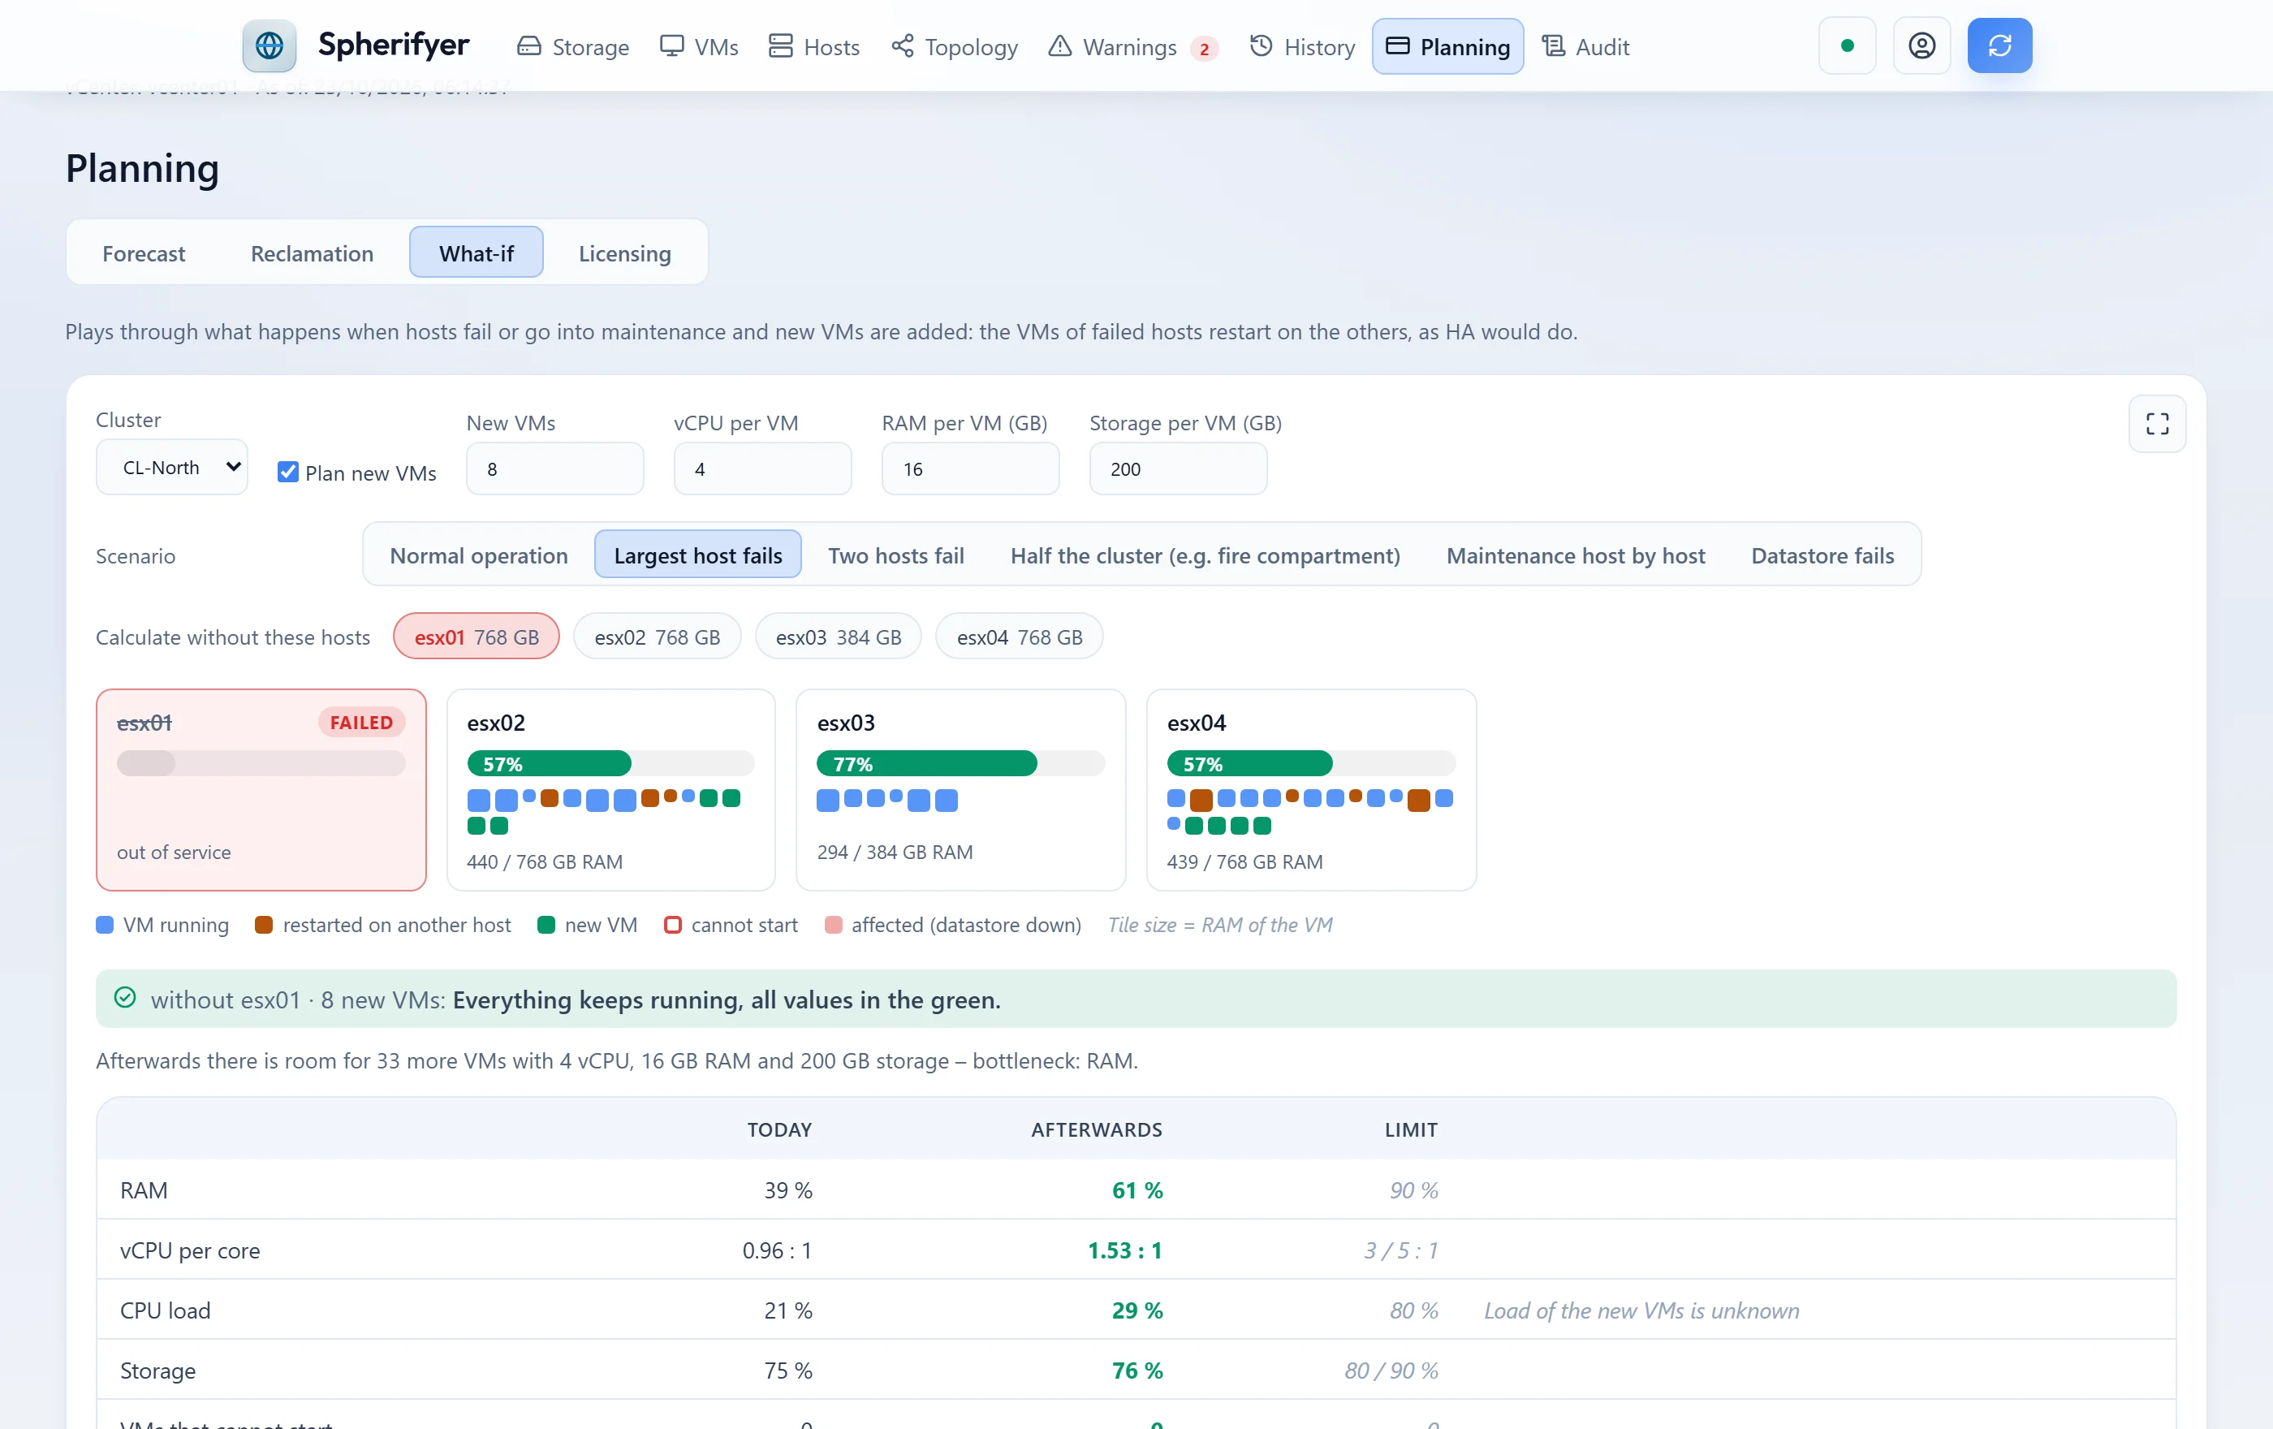Click the vCPU per VM input field

[x=763, y=469]
